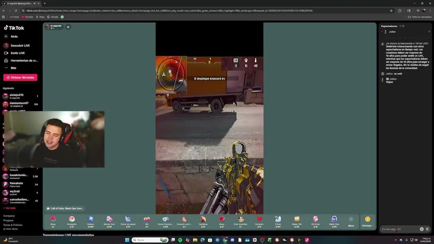Click the Espectadores info icon
Viewport: 434px width, 244px height.
point(403,26)
